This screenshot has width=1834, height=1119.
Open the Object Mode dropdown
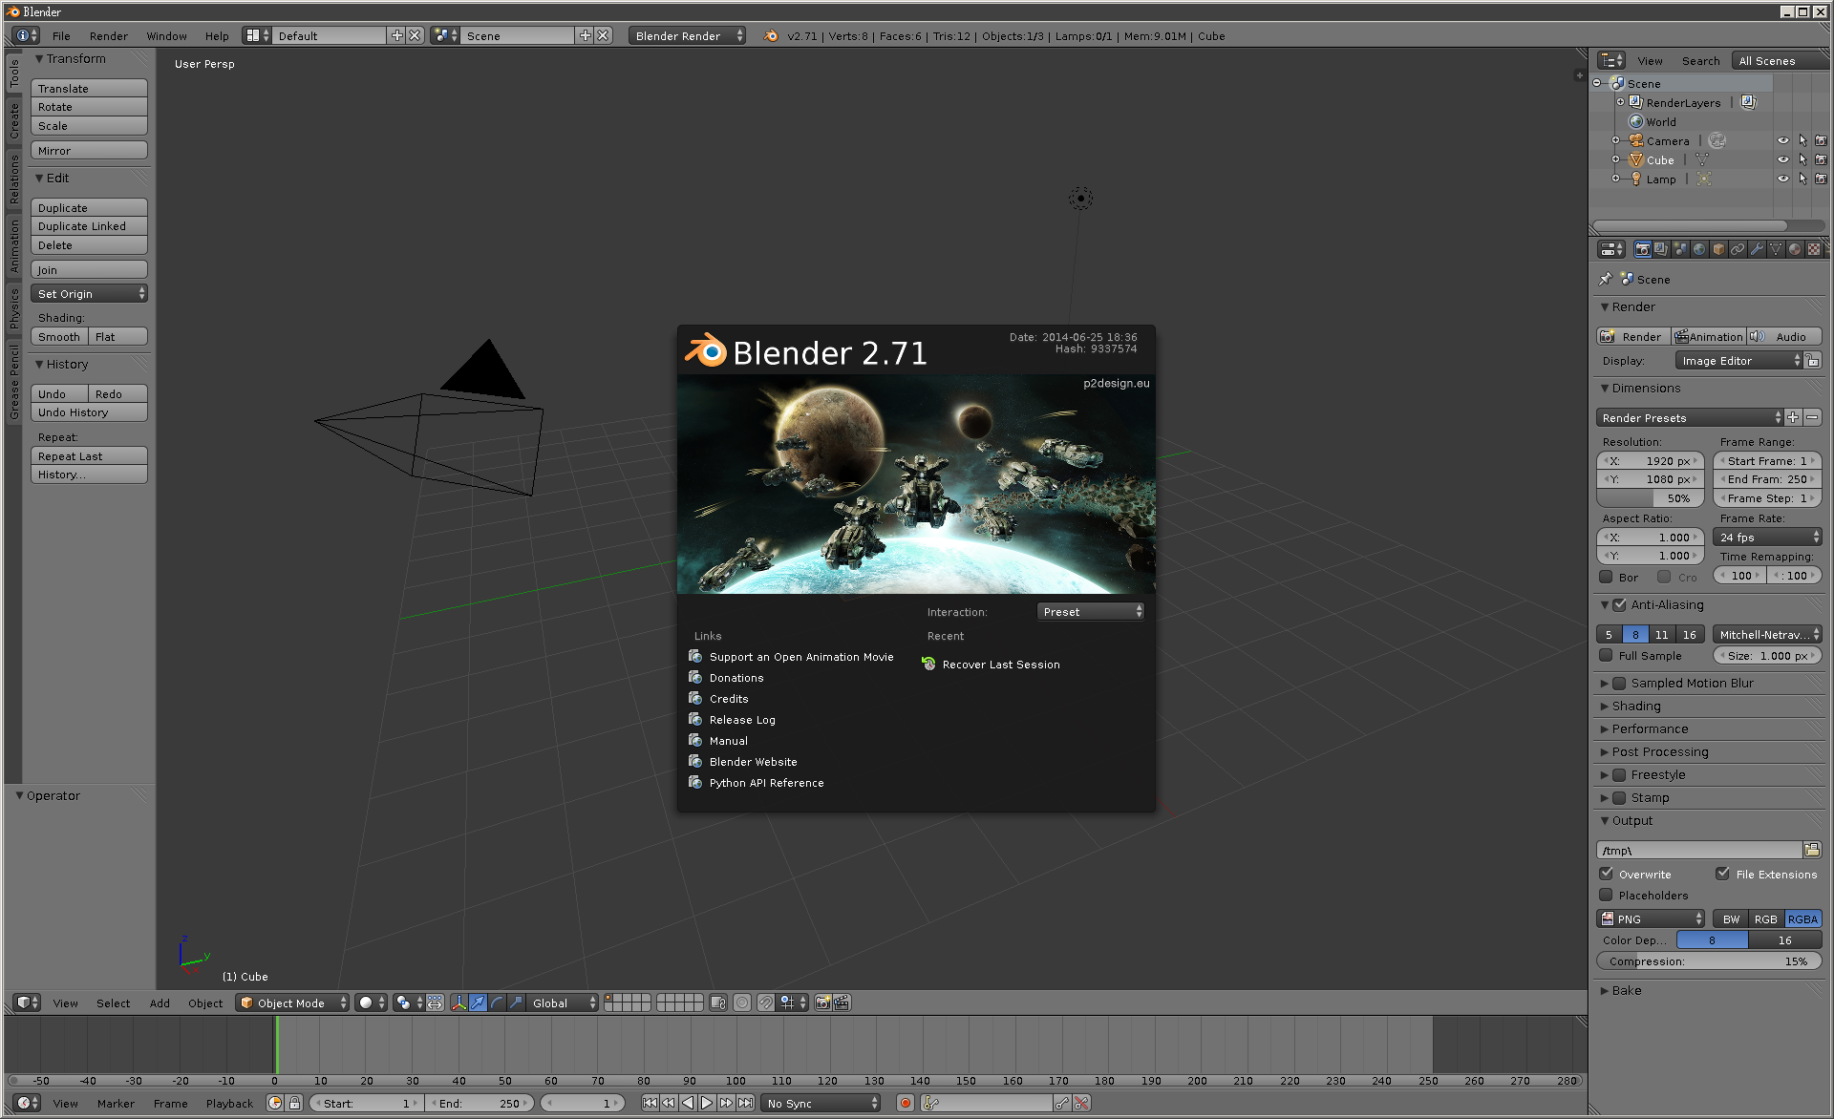click(x=292, y=1003)
